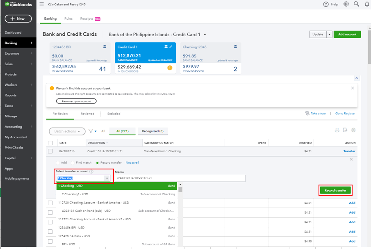The width and height of the screenshot is (371, 249).
Task: Select the Record transfer radio option
Action: point(97,163)
